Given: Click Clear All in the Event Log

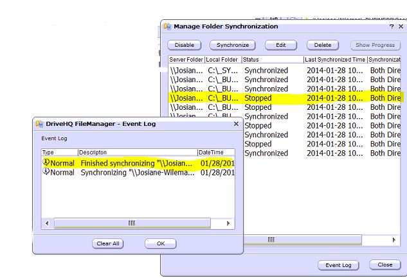Looking at the screenshot, I should point(107,243).
